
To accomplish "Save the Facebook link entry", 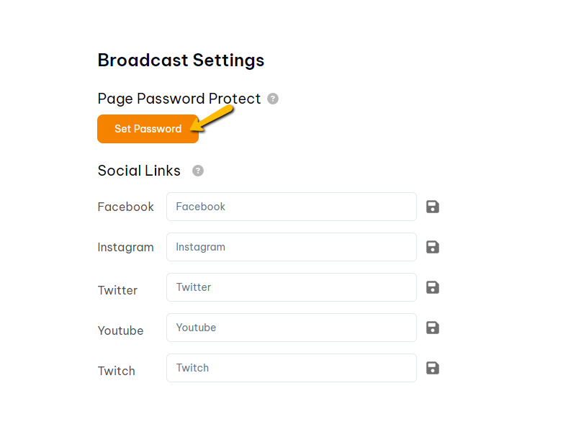I will coord(432,207).
